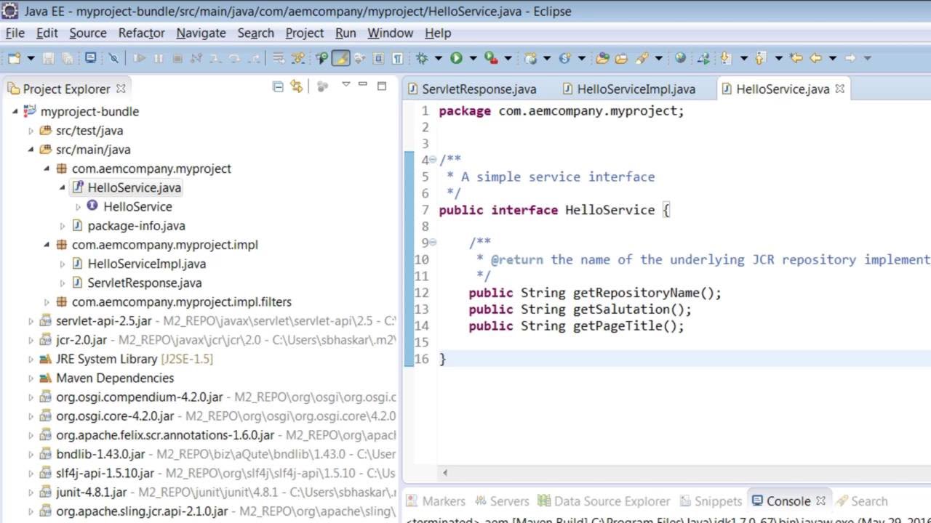Select the HelloService interface node

tap(137, 206)
